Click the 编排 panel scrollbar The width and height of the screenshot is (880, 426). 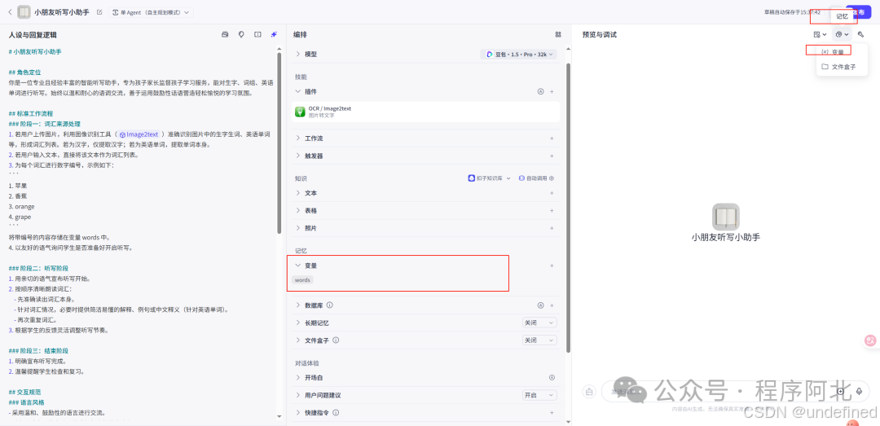point(569,208)
